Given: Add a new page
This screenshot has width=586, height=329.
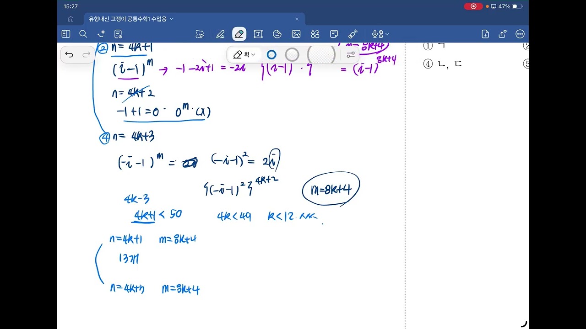Looking at the screenshot, I should 485,34.
